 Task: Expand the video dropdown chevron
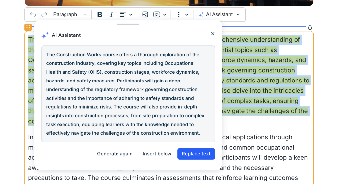(x=165, y=15)
